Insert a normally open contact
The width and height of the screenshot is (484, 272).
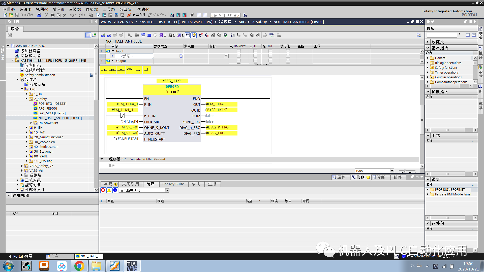click(104, 70)
